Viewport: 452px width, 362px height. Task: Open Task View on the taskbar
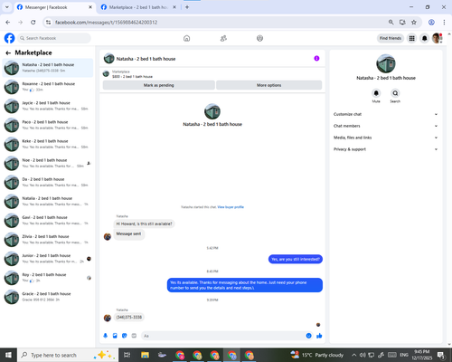[127, 355]
